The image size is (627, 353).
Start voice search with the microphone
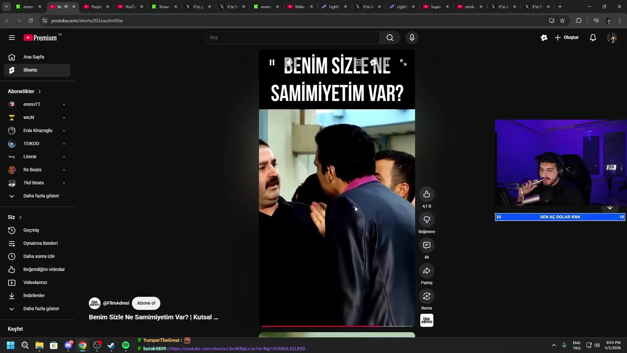tap(412, 38)
